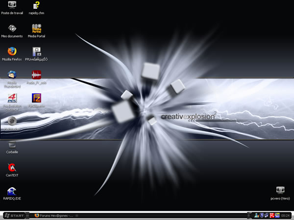Click the MSN Messenger tray icon
Screen dimensions: 294x220
[x=256, y=215]
